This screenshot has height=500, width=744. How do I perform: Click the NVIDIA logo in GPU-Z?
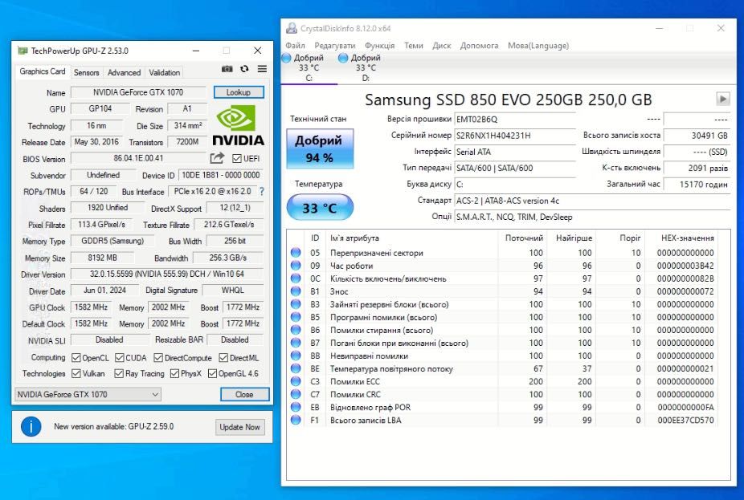click(238, 124)
